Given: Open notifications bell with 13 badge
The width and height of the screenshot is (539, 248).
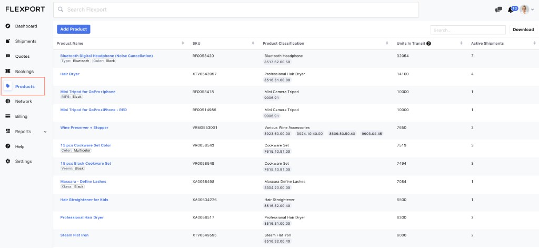Looking at the screenshot, I should (x=512, y=9).
